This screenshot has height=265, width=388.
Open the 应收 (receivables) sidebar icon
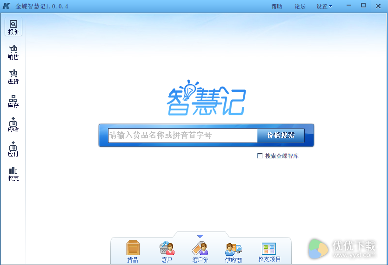click(x=13, y=125)
